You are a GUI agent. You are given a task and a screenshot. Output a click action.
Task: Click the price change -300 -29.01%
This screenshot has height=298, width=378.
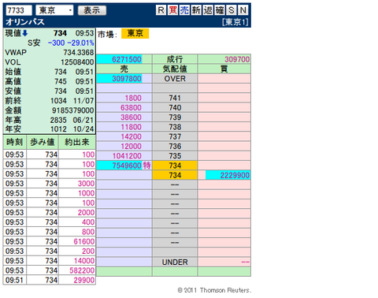point(71,43)
